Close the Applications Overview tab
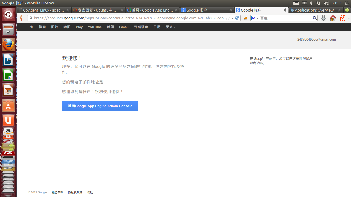The height and width of the screenshot is (197, 351). click(x=339, y=10)
